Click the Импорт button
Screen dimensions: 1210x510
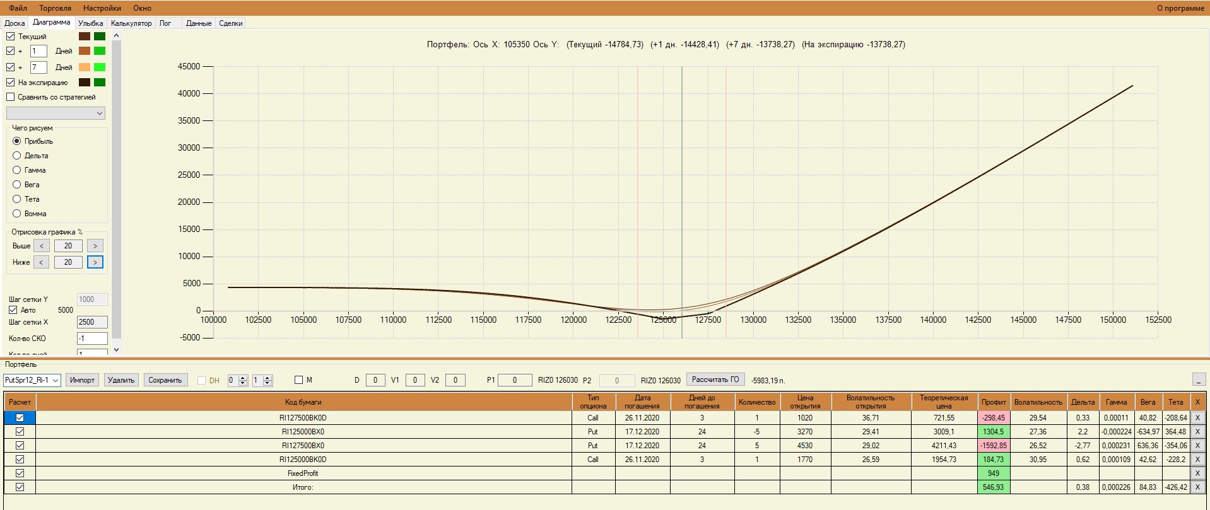(x=82, y=380)
